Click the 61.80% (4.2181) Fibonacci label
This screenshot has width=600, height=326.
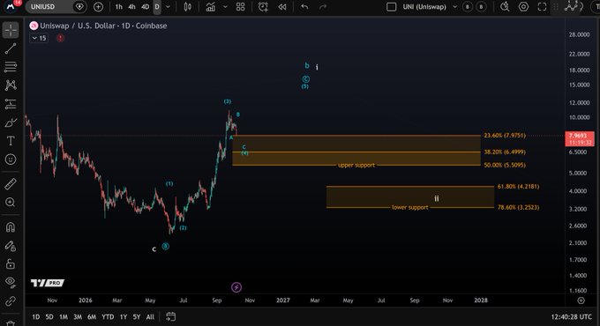coord(518,187)
